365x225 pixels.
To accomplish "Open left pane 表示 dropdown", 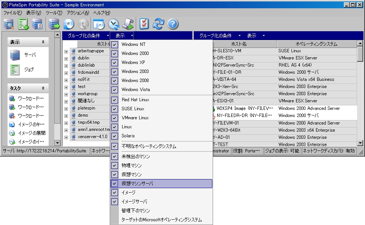I will [x=122, y=35].
